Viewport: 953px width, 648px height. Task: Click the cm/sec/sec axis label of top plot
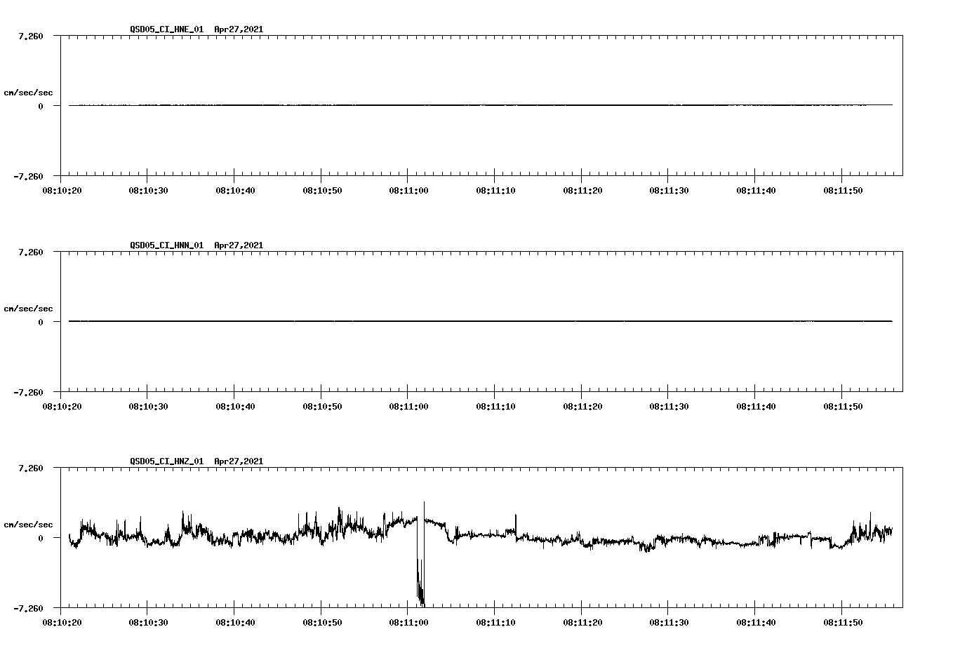(x=29, y=91)
